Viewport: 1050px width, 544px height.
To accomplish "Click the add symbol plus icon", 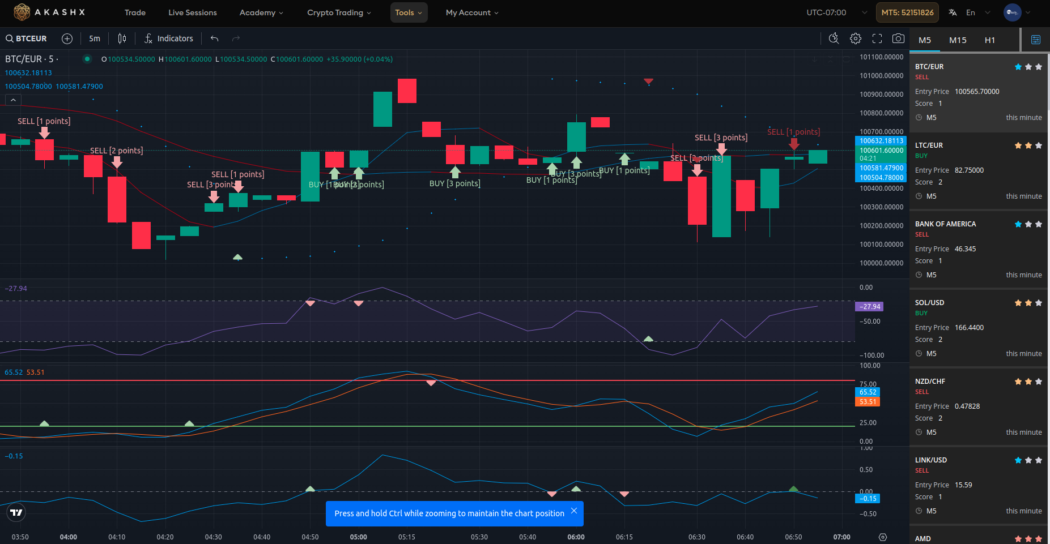I will (x=67, y=38).
